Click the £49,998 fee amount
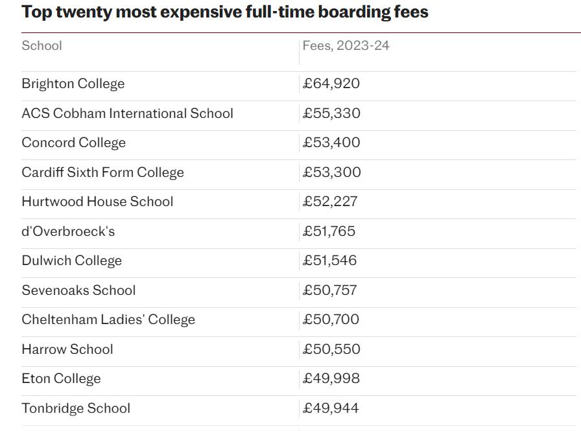This screenshot has height=431, width=581. (x=331, y=379)
